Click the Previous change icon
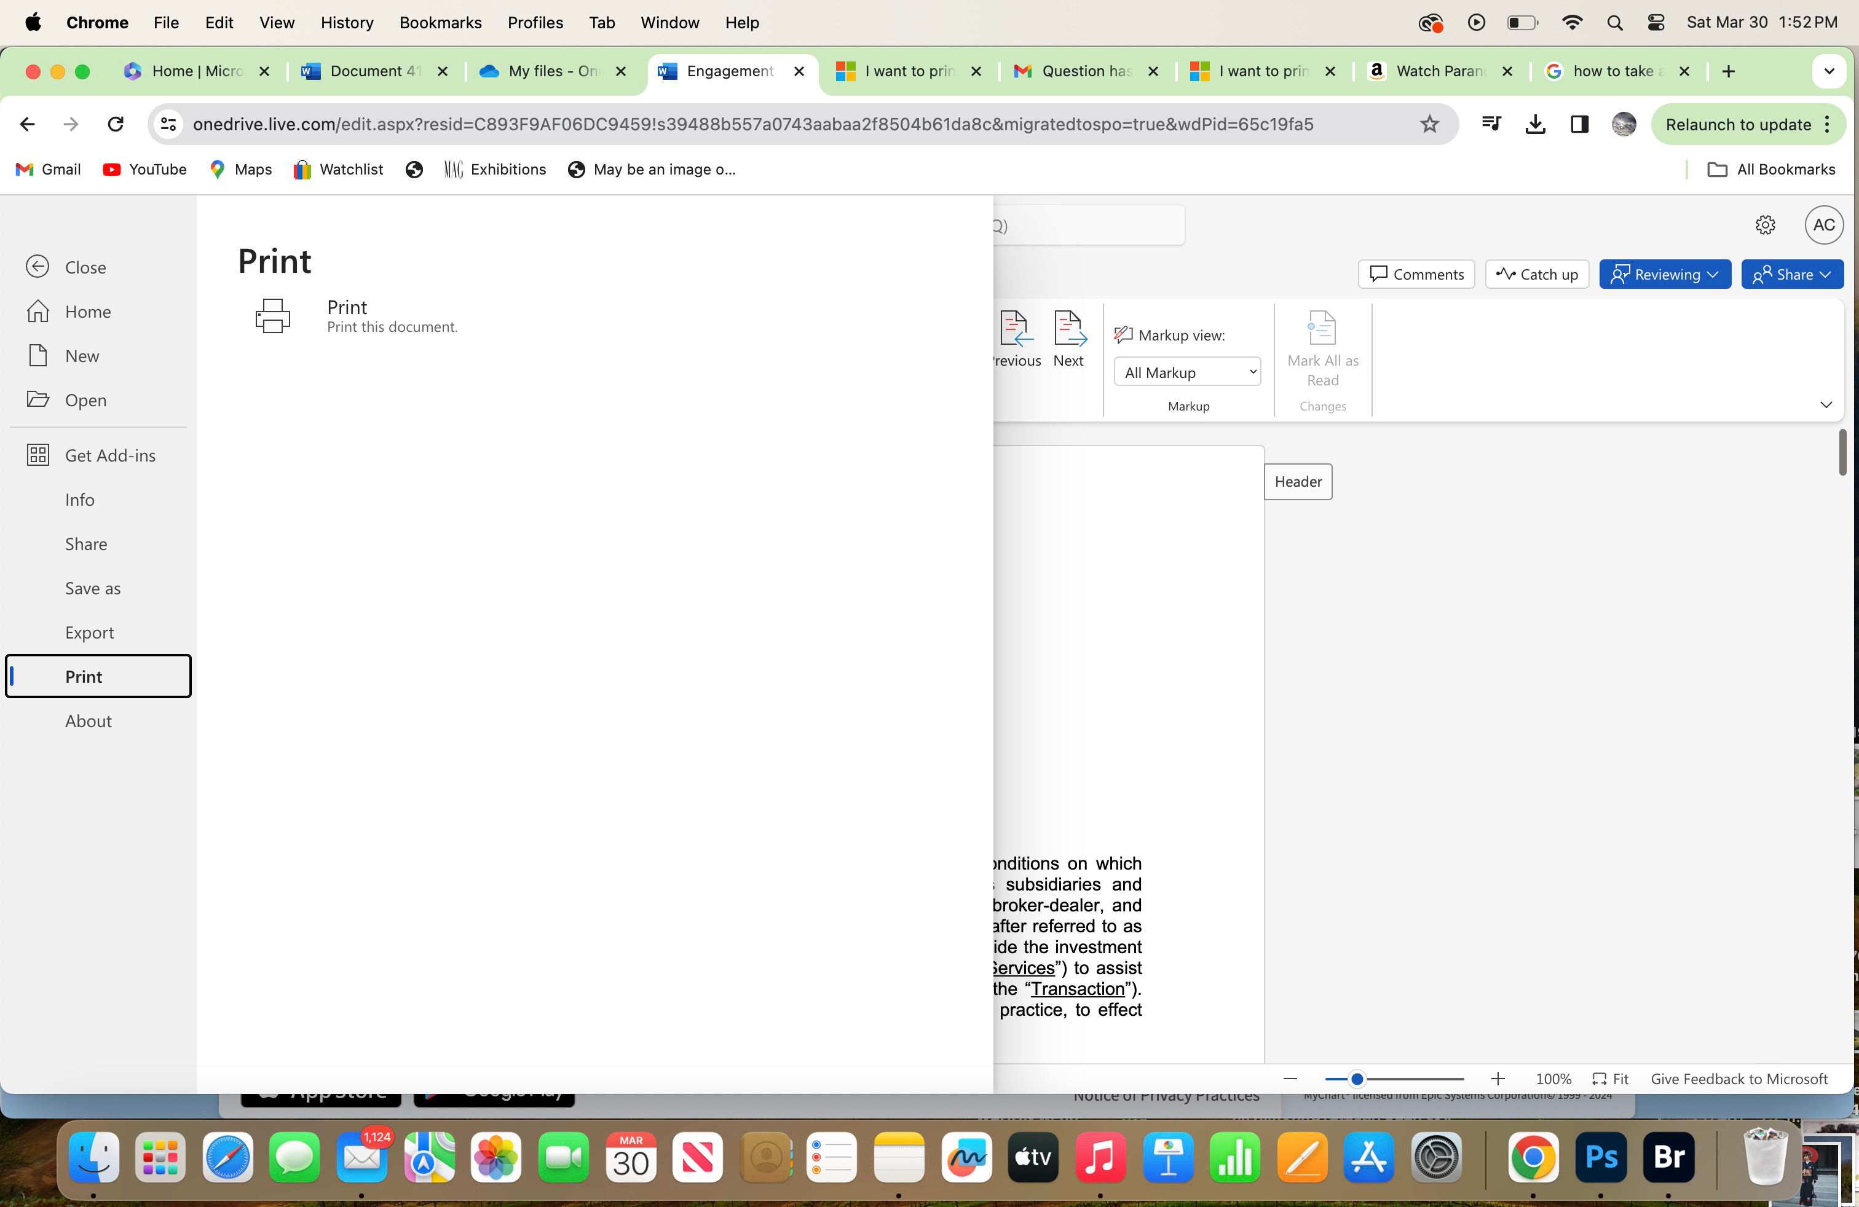 [1016, 329]
